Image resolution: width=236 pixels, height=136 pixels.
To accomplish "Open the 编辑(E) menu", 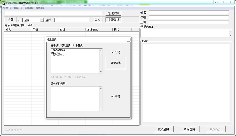I will [x=18, y=8].
